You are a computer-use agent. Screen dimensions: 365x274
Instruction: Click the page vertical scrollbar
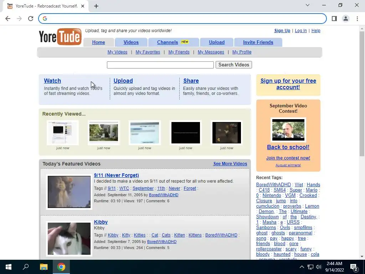[362, 93]
